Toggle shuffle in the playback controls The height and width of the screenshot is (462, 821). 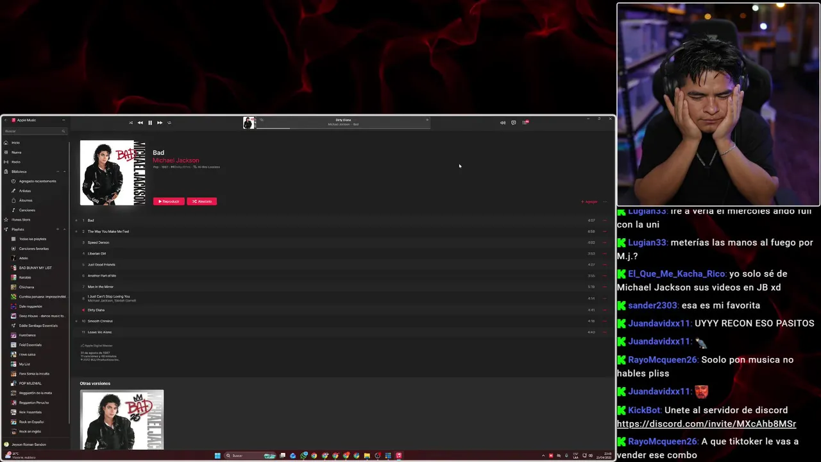point(131,123)
